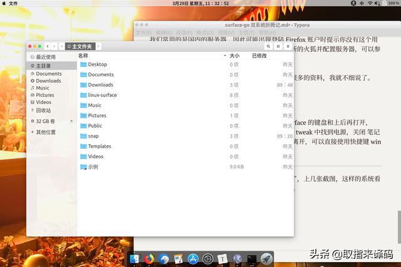Open 其他位置 in the sidebar

(51, 132)
